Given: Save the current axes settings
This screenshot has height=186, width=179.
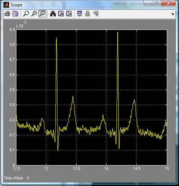Looking at the screenshot, I should (61, 14).
